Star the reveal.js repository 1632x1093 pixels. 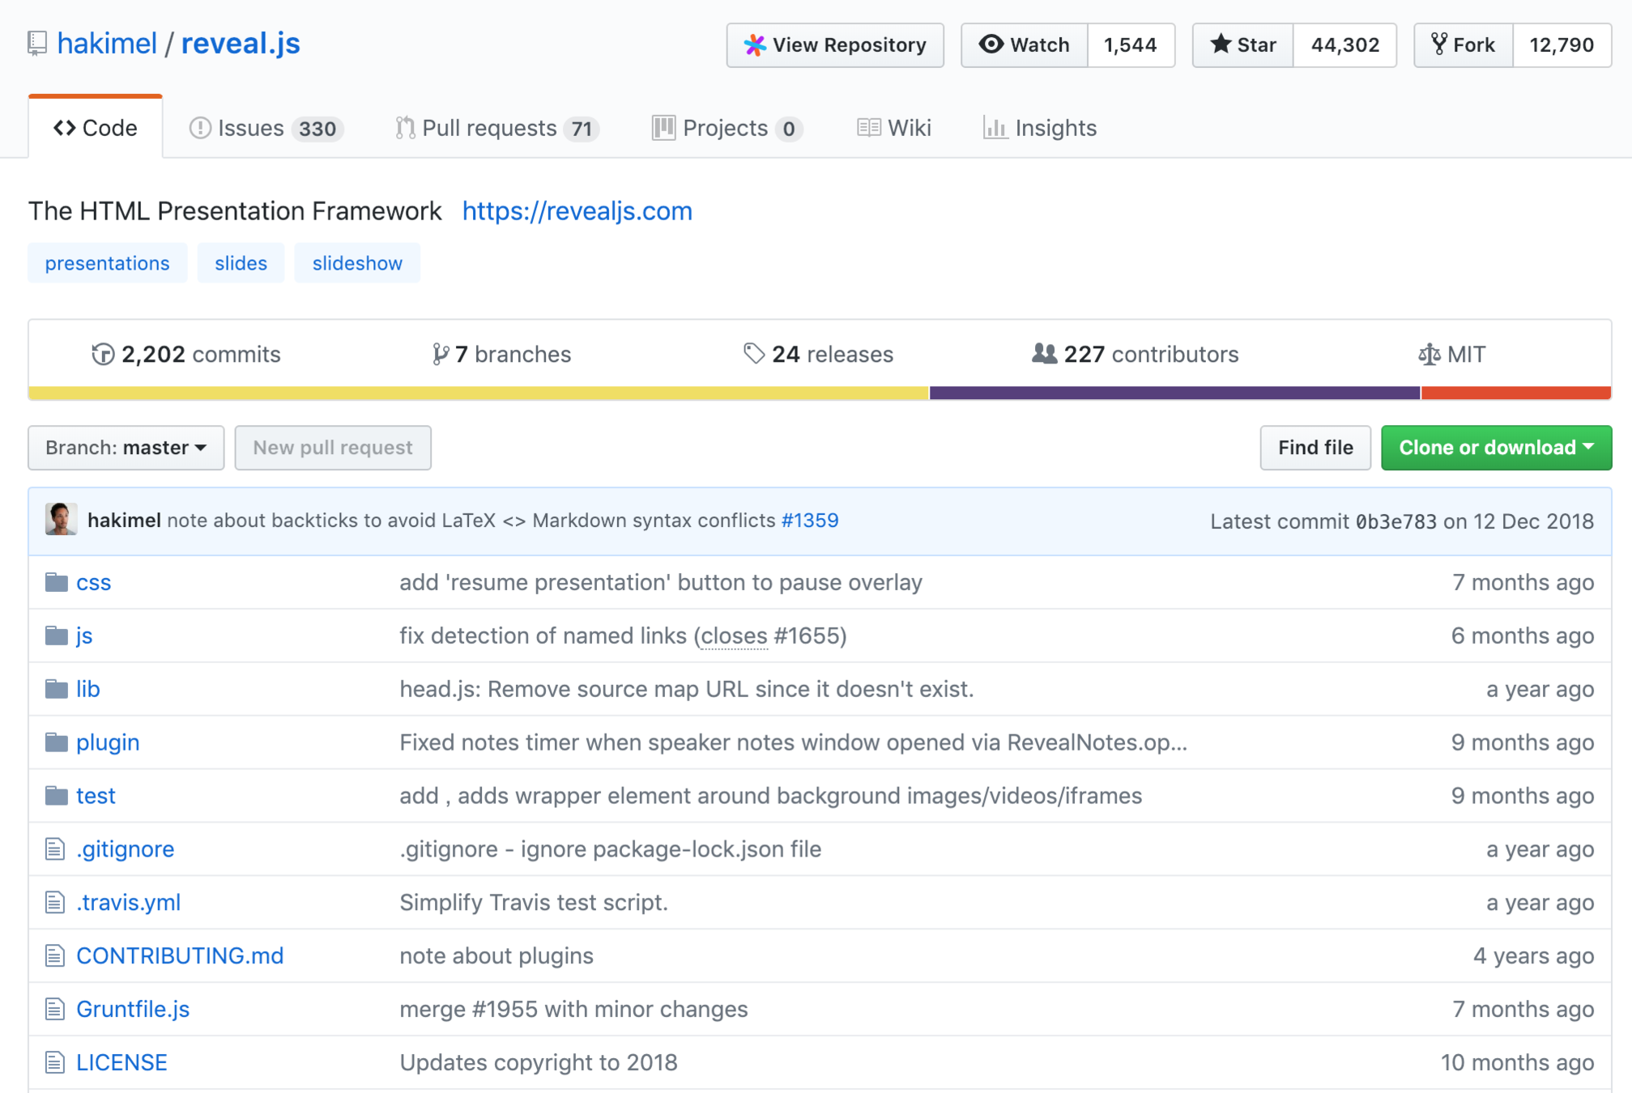(1243, 45)
